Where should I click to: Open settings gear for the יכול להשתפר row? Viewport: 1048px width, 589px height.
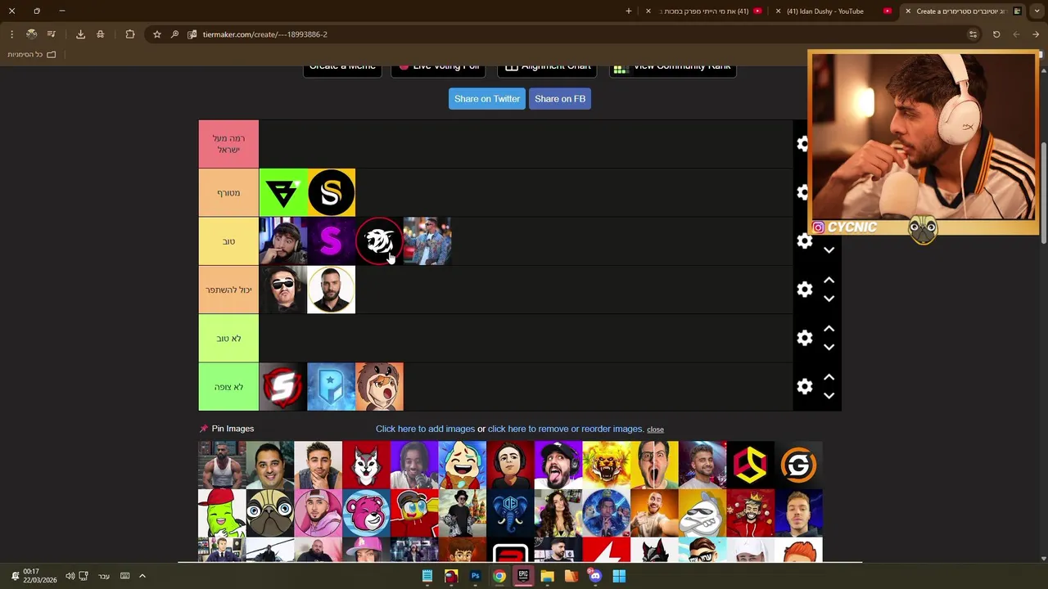(805, 290)
